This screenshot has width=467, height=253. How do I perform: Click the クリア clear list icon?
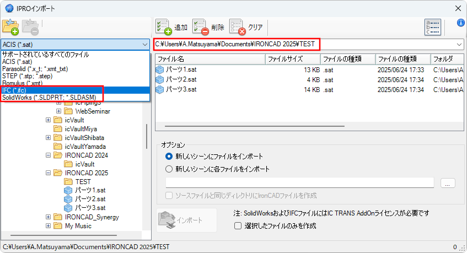coord(238,27)
